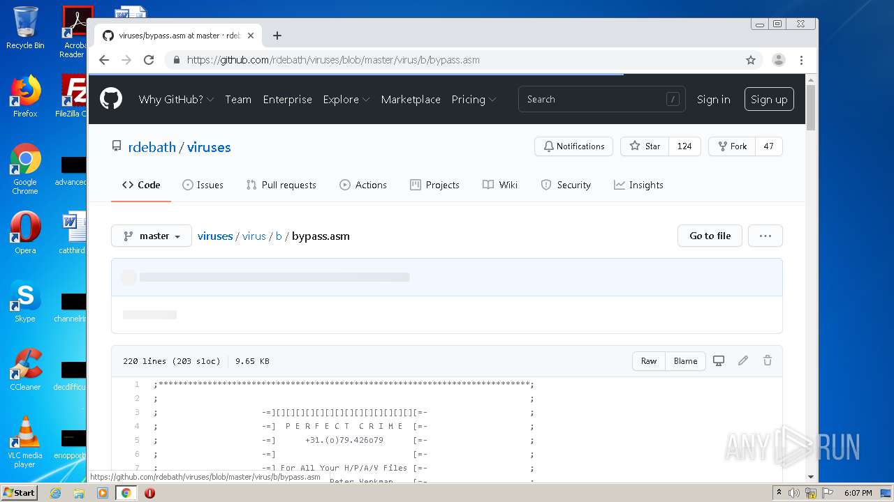Open viruses repository title link
Viewport: 894px width, 502px height.
tap(209, 147)
